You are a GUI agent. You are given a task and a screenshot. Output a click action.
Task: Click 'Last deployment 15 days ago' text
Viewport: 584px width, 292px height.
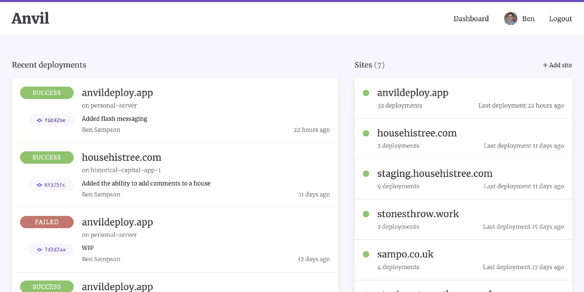pos(523,227)
